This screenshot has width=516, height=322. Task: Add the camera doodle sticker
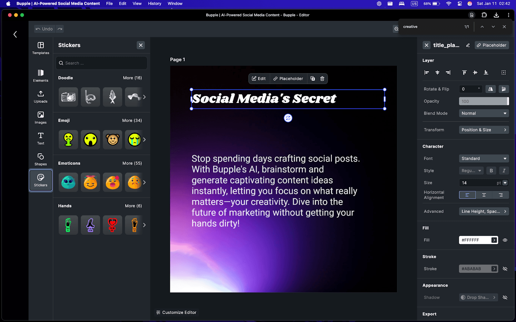68,97
